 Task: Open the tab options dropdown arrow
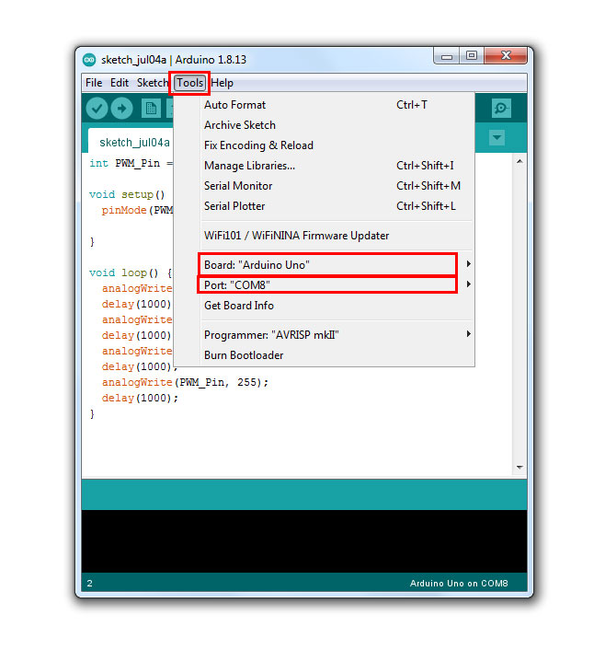coord(497,137)
